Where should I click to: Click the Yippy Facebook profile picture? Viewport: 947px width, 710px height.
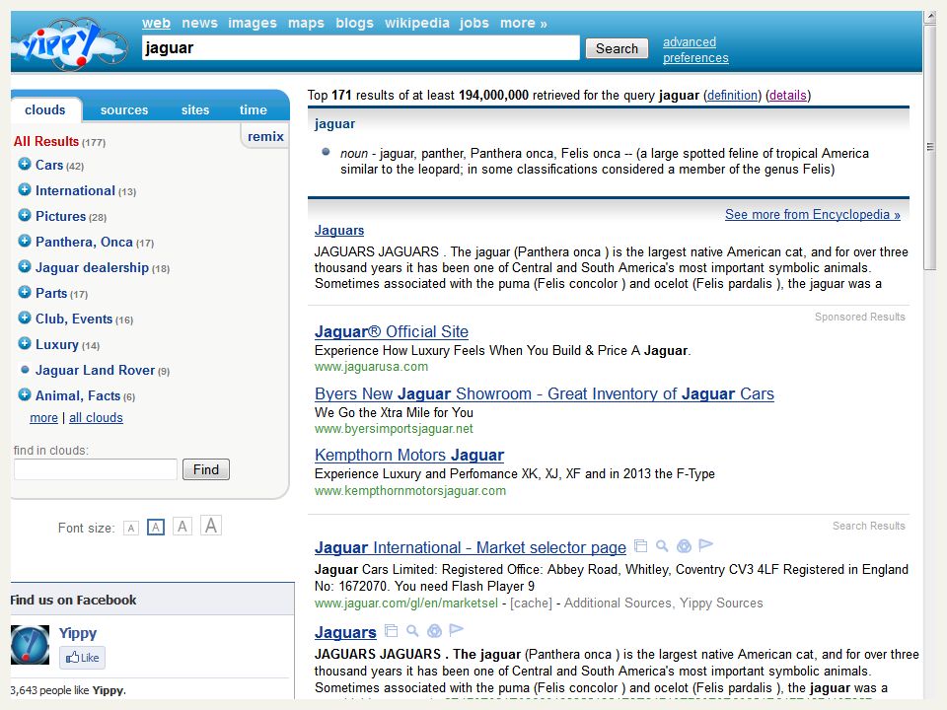click(x=31, y=645)
